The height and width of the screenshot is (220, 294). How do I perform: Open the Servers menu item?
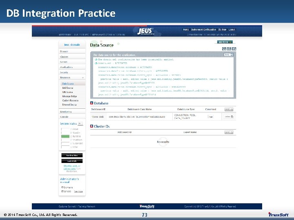(x=72, y=62)
